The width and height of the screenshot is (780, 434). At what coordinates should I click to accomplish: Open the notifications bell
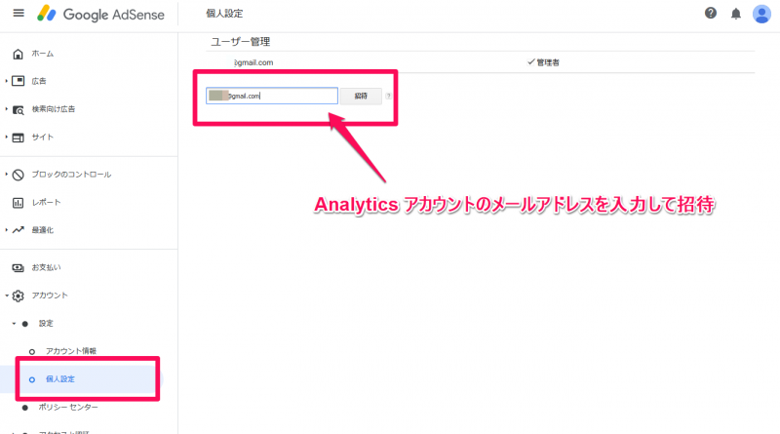click(736, 14)
